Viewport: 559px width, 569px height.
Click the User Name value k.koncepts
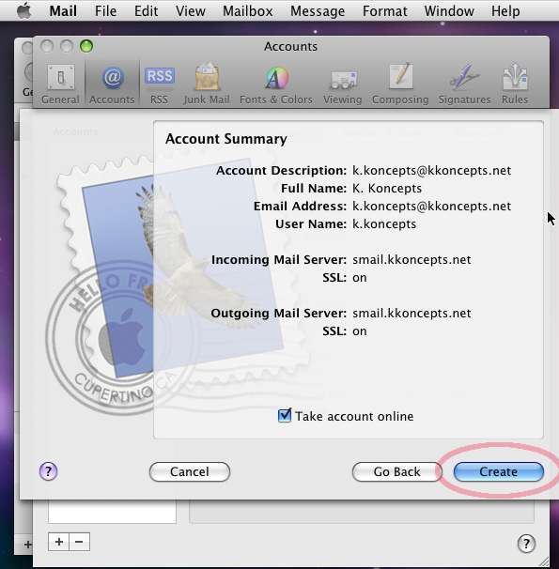tap(384, 223)
